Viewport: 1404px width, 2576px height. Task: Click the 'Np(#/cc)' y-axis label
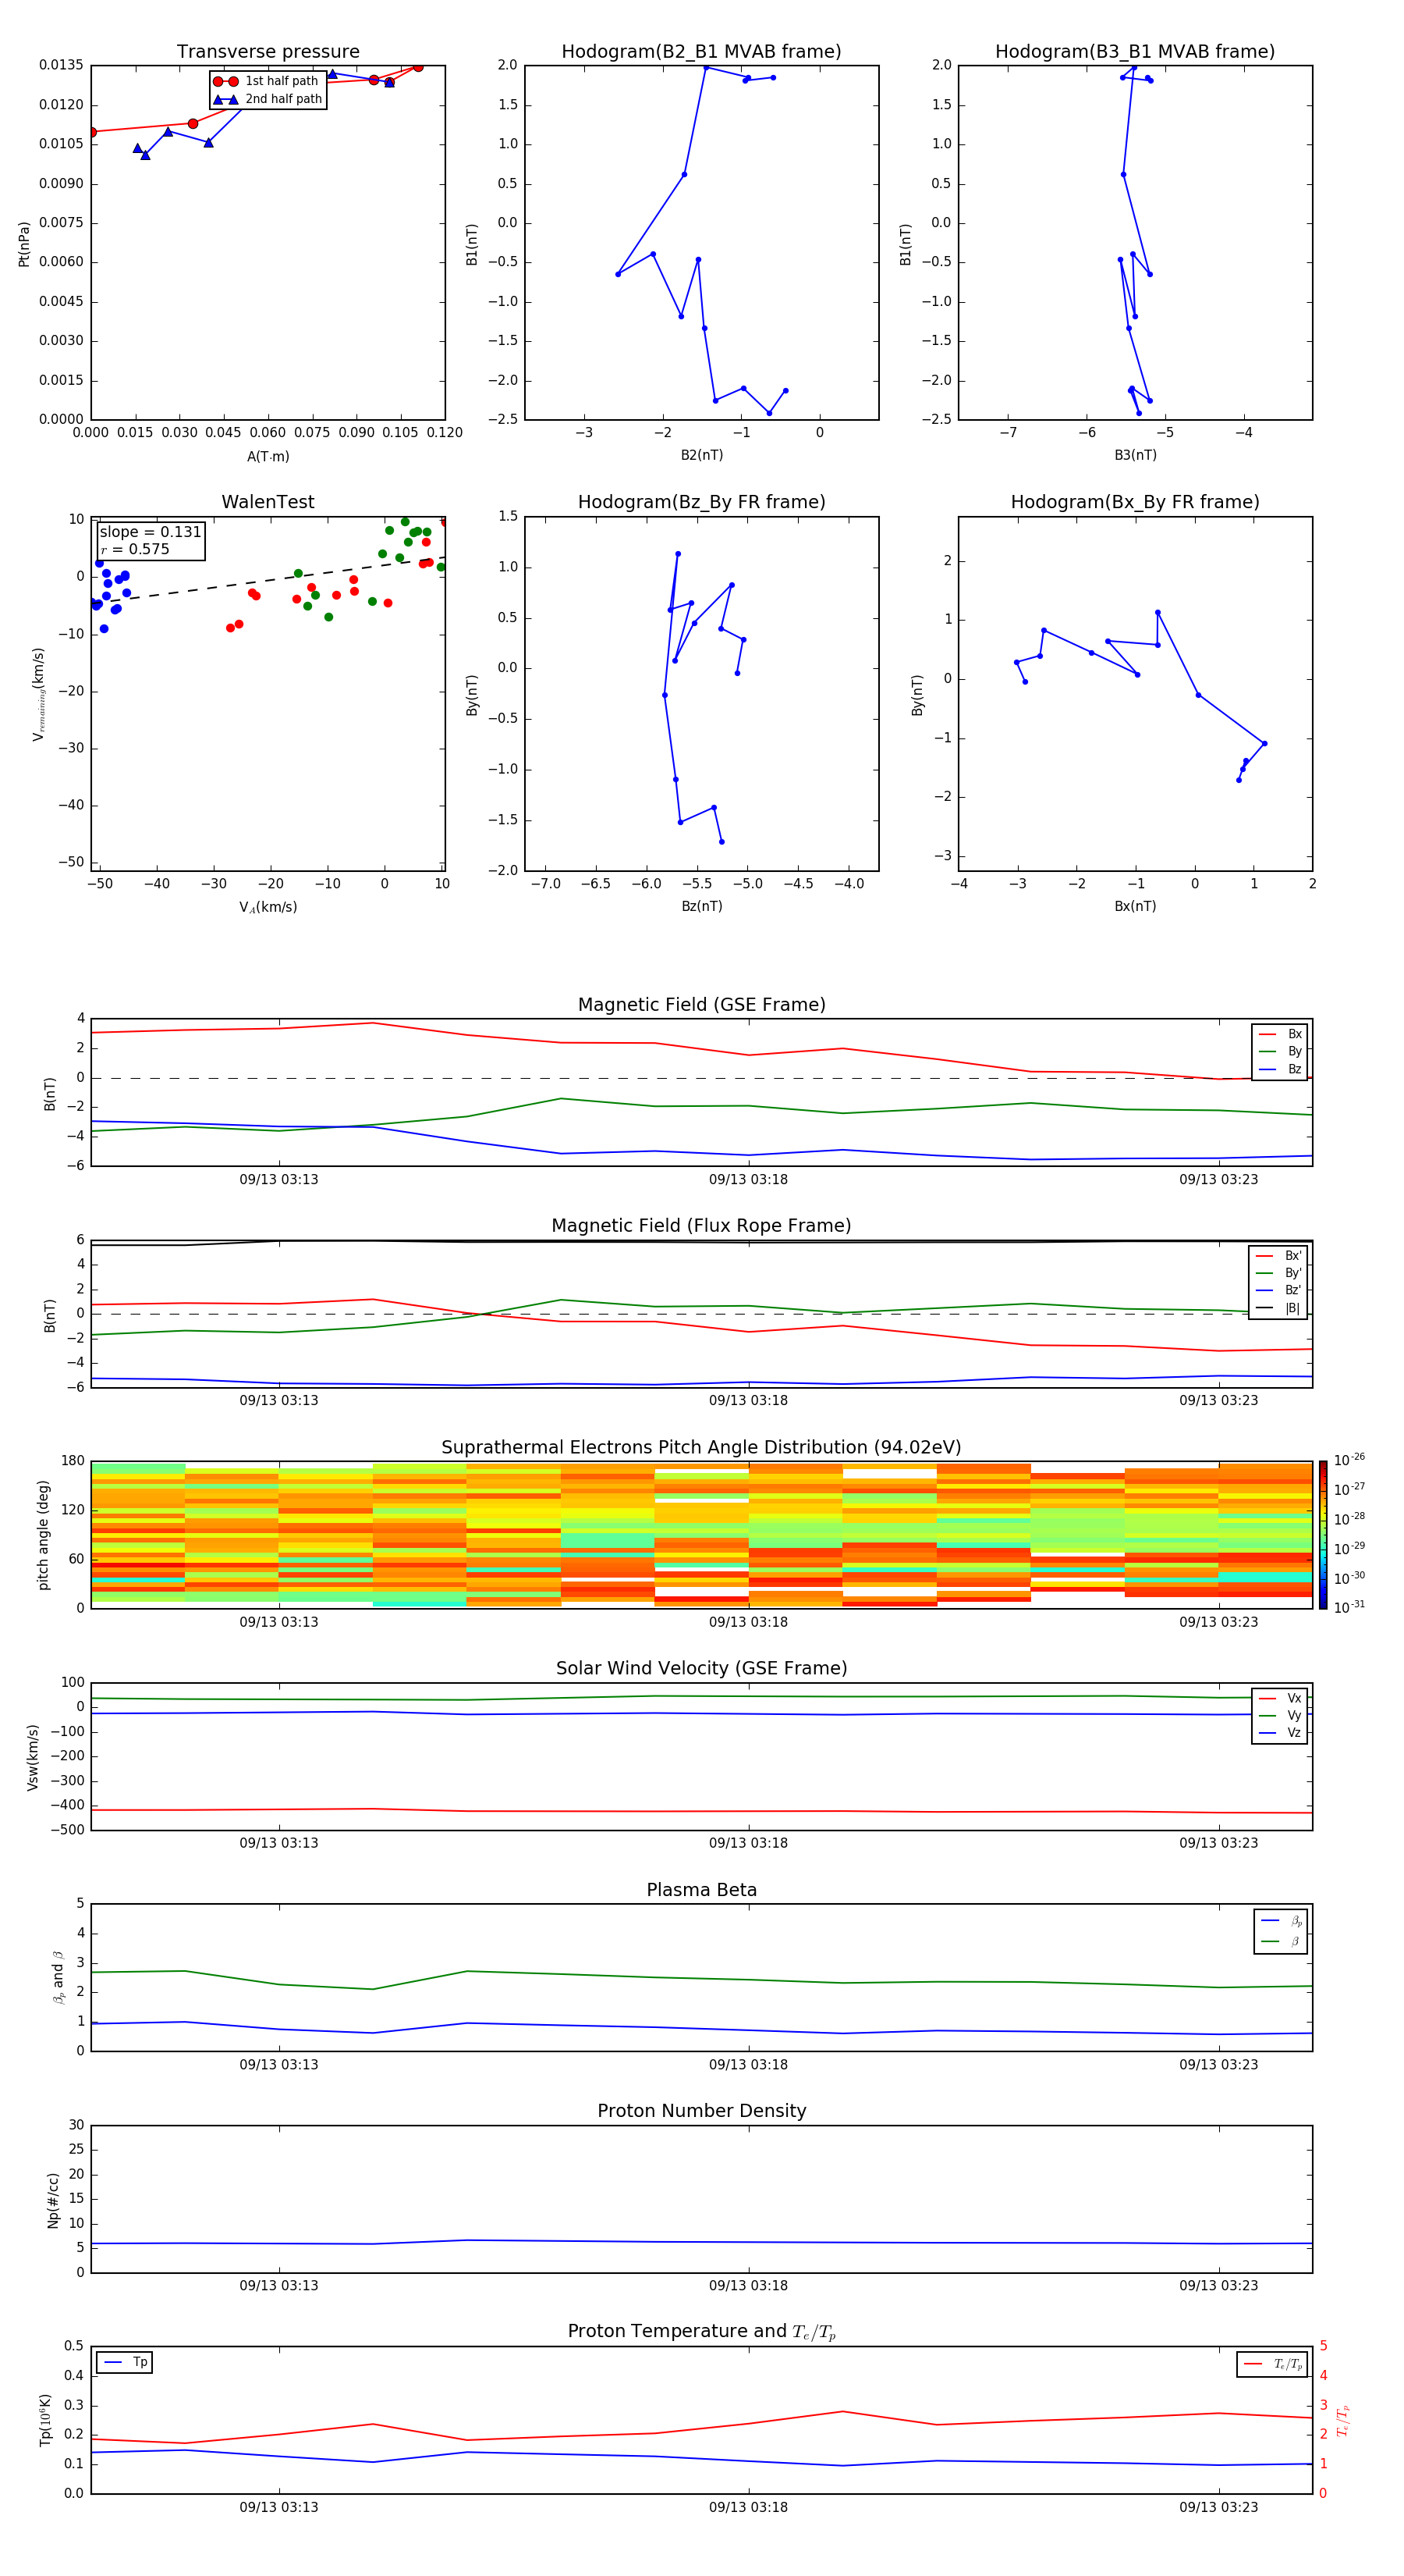pos(53,2200)
